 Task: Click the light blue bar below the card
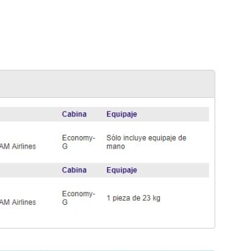tap(107, 250)
